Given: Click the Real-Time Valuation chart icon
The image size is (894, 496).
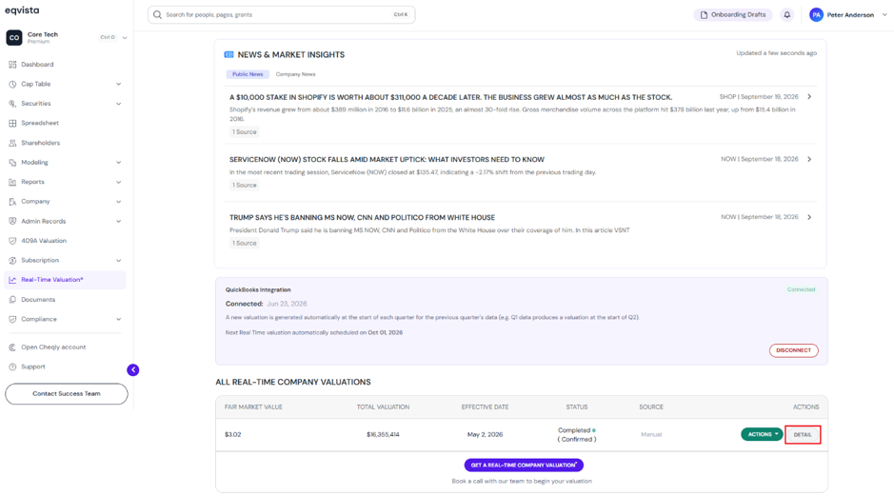Looking at the screenshot, I should click(x=12, y=280).
